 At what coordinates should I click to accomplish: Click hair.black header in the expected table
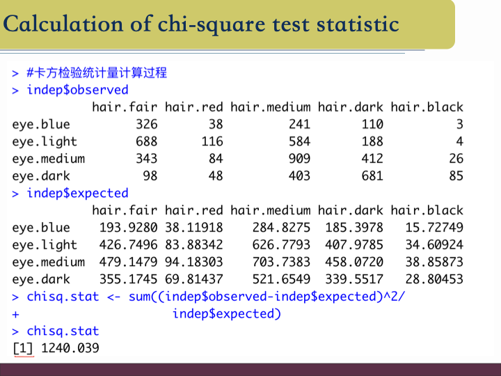pyautogui.click(x=427, y=210)
